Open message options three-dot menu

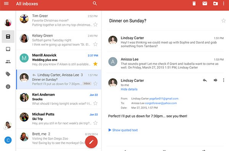[224, 80]
